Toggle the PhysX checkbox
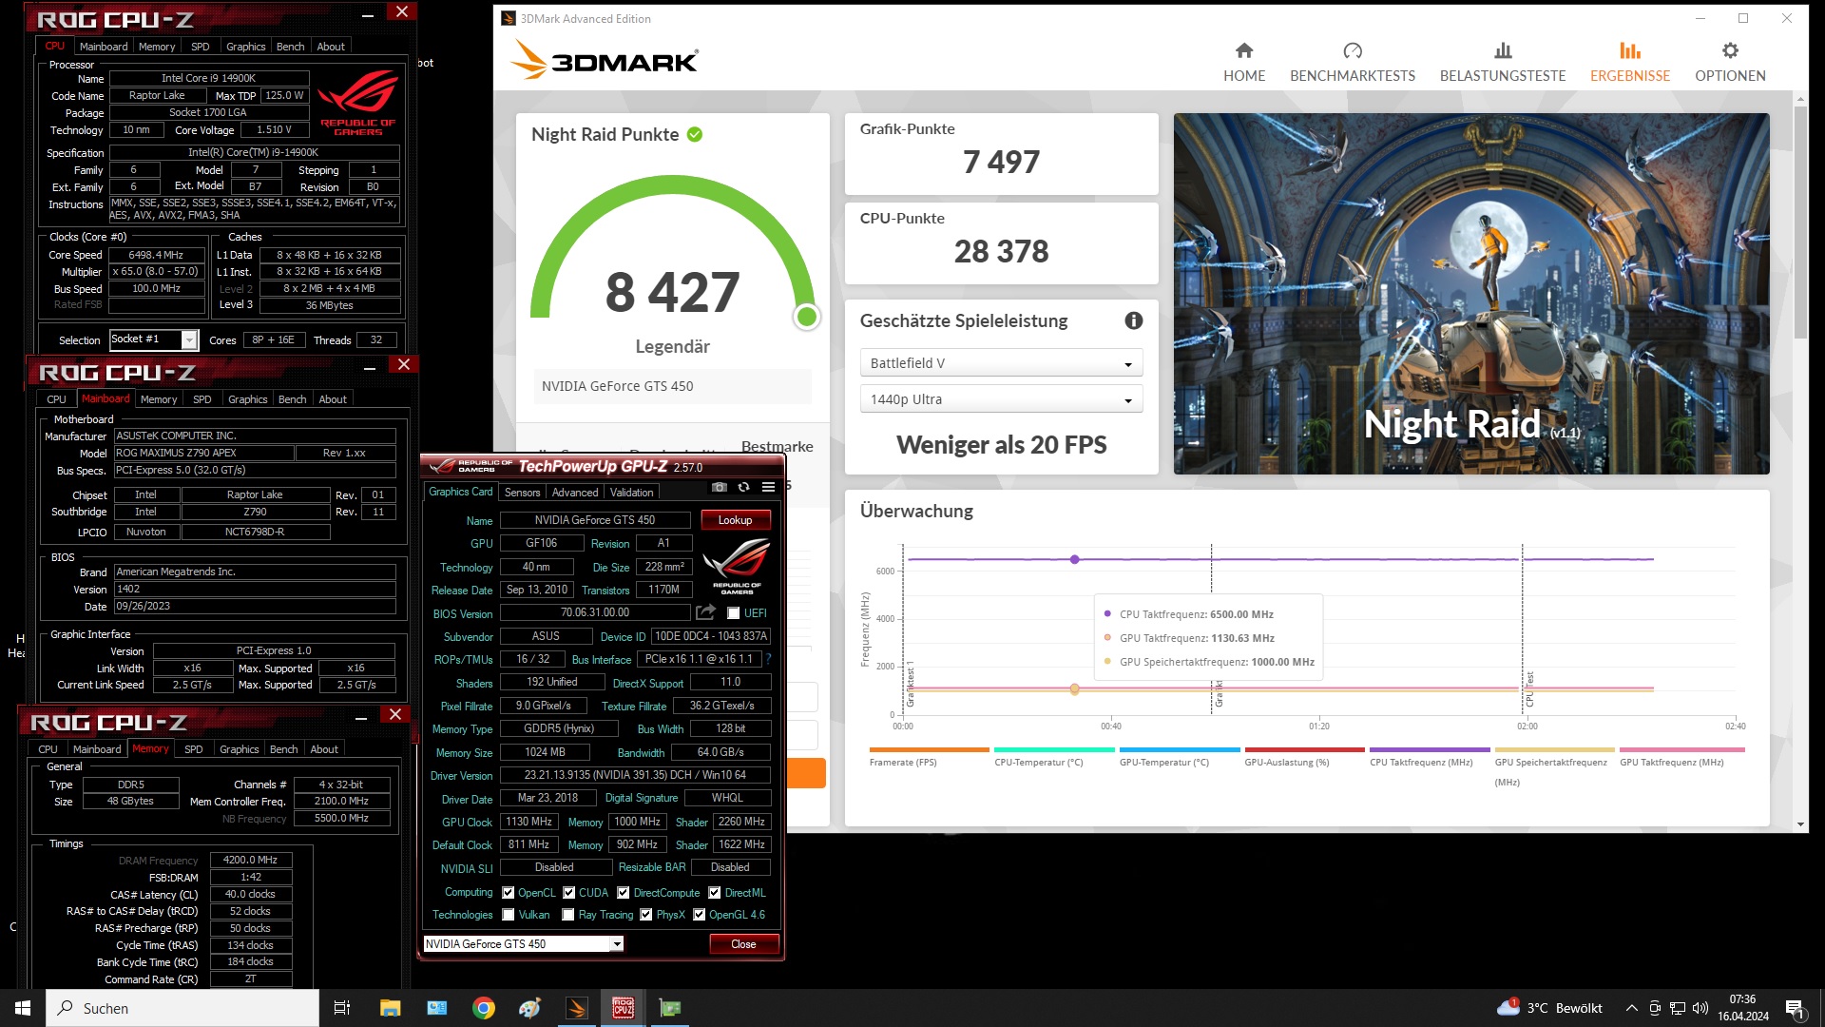The width and height of the screenshot is (1825, 1027). coord(646,915)
